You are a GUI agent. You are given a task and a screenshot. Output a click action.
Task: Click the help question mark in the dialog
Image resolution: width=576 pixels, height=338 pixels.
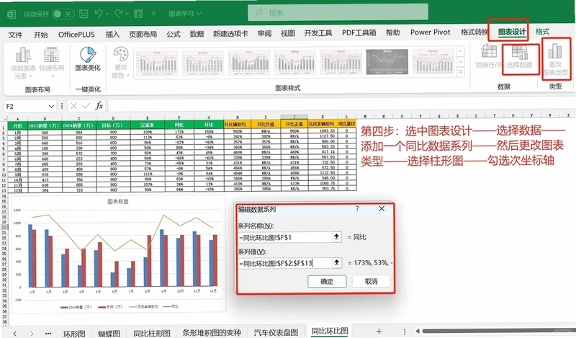pyautogui.click(x=357, y=209)
